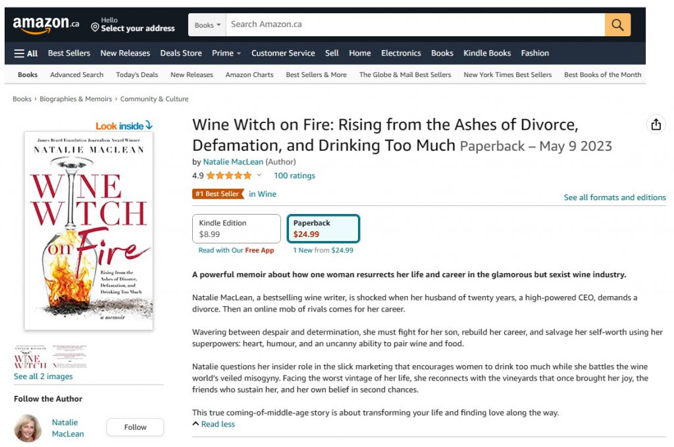Viewport: 674px width, 447px height.
Task: Click Natalie MacLean's author photo
Action: point(28,428)
